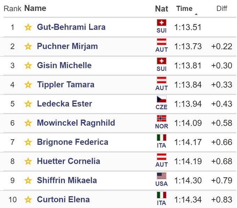Star Shiffrin Mikaela as favorite
The width and height of the screenshot is (237, 208).
point(28,180)
